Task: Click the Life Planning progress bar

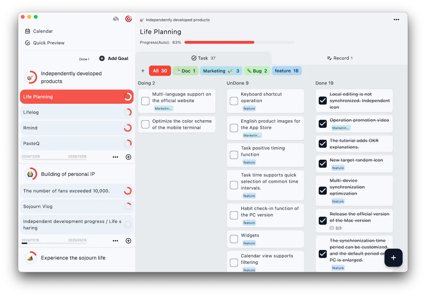Action: pyautogui.click(x=240, y=42)
